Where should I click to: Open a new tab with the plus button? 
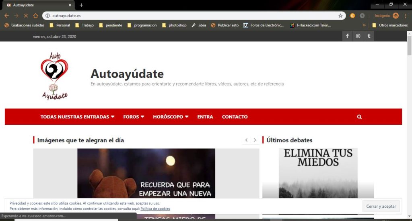point(81,5)
